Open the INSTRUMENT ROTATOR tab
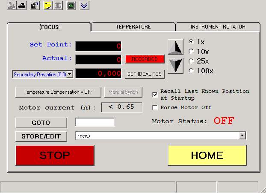 coord(218,27)
